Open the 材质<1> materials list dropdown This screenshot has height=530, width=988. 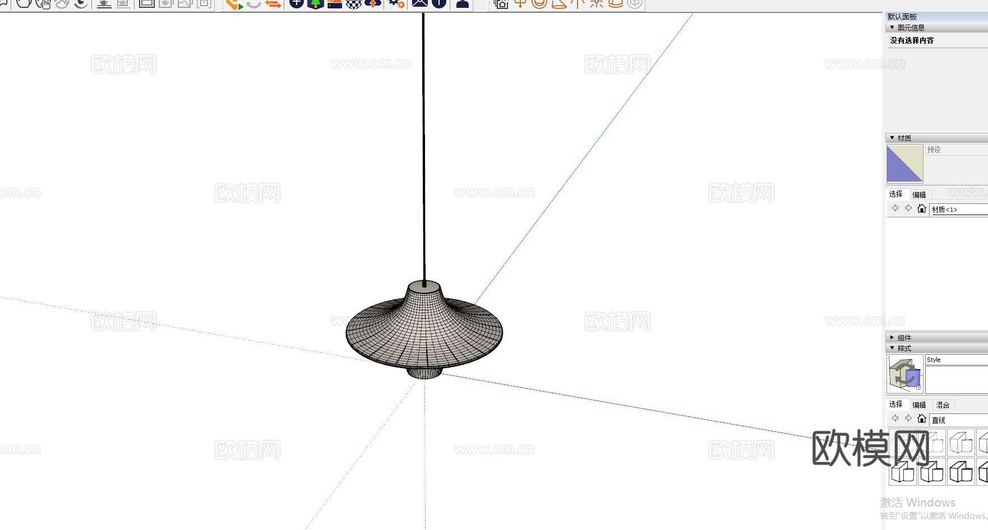click(959, 210)
